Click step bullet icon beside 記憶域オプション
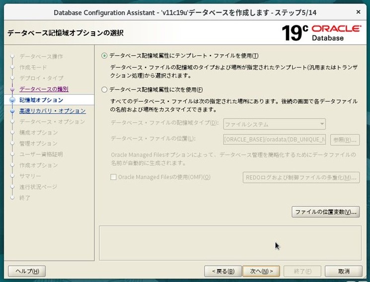 pyautogui.click(x=12, y=100)
